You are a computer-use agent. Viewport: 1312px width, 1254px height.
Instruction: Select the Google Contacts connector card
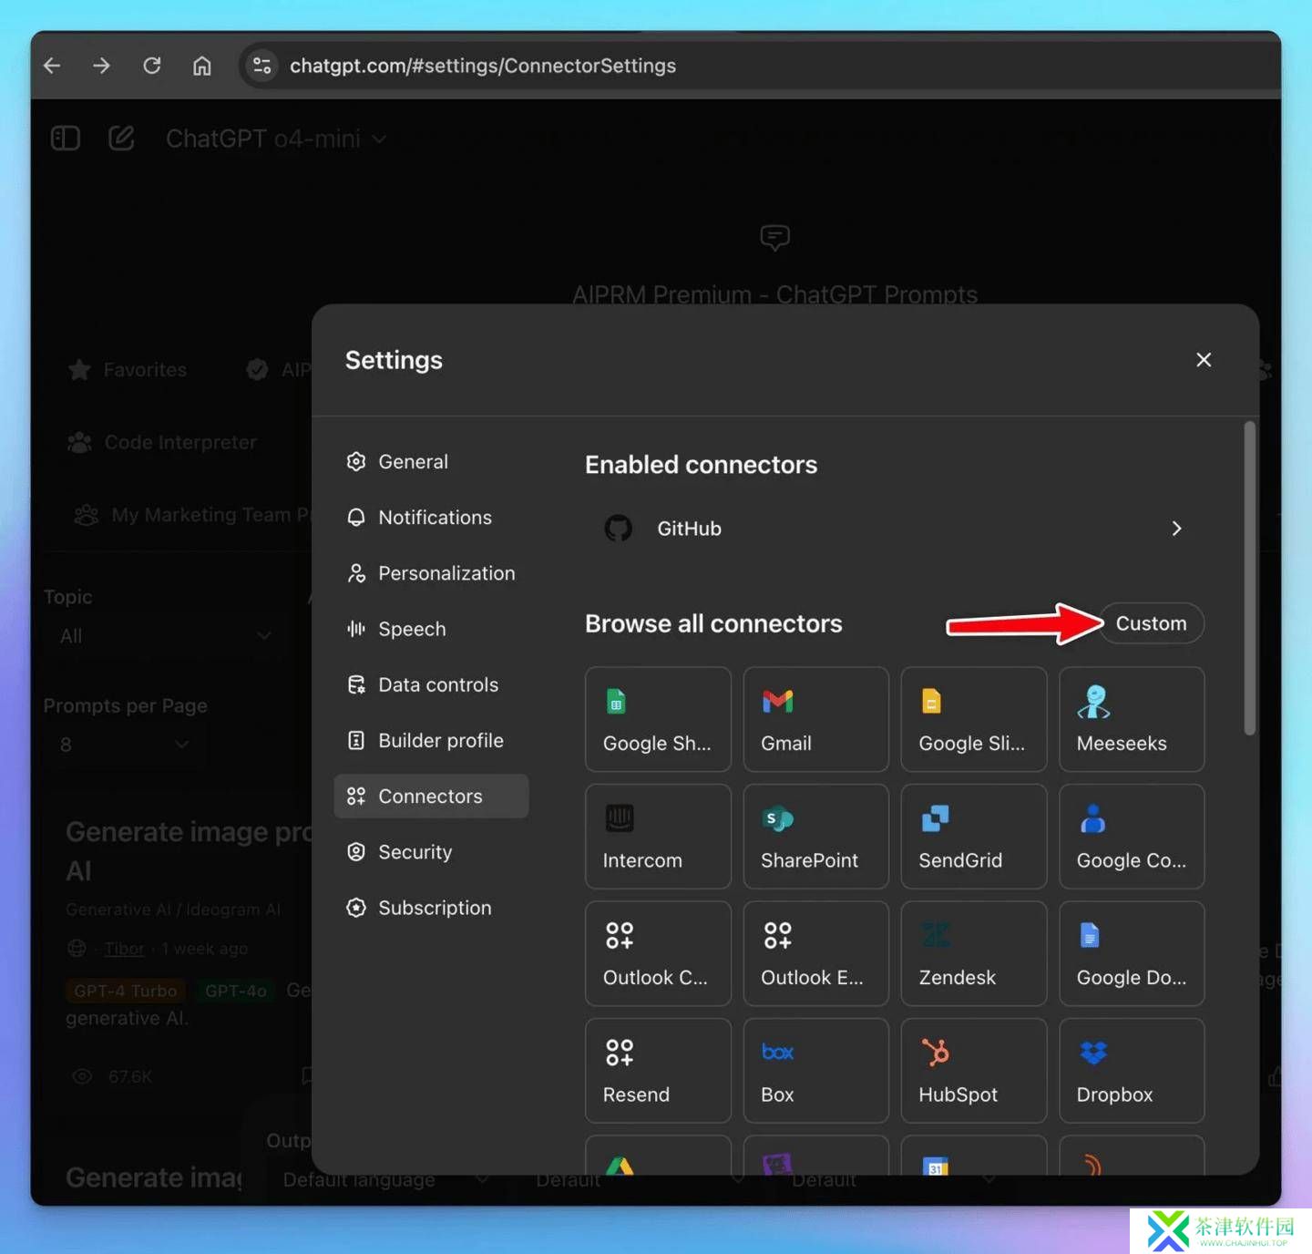click(1132, 836)
